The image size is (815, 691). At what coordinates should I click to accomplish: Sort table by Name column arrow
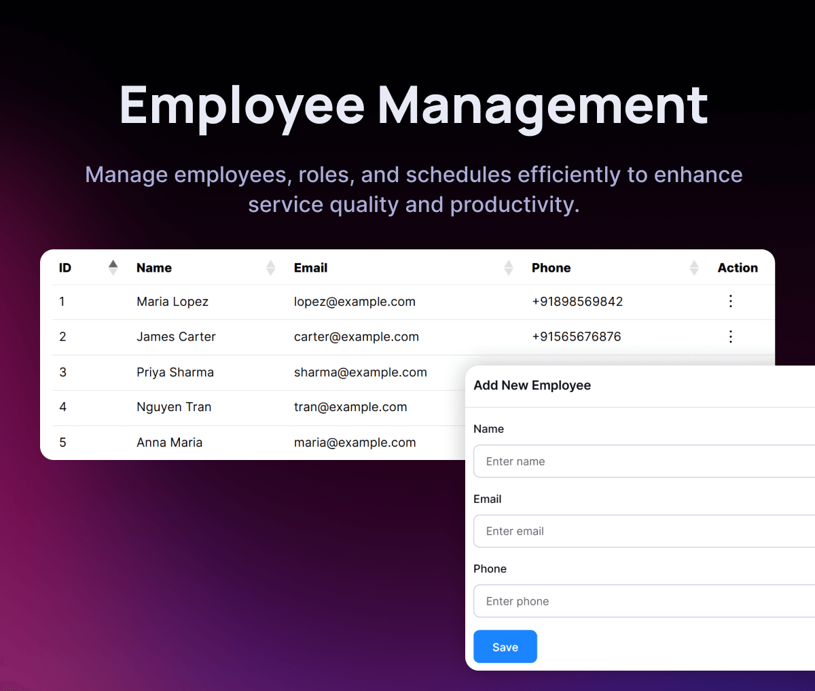[271, 268]
